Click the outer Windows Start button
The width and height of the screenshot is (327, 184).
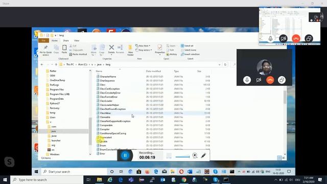pos(5,179)
